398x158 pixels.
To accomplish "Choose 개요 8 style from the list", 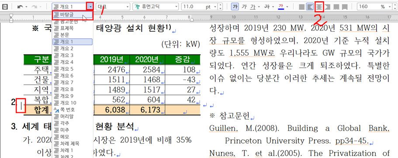I will (73, 90).
